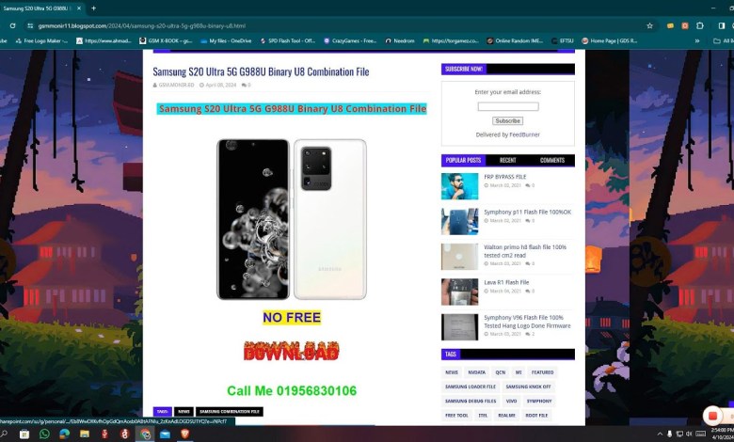This screenshot has height=442, width=734.
Task: Click Symphony p11 post thumbnail
Action: [459, 221]
